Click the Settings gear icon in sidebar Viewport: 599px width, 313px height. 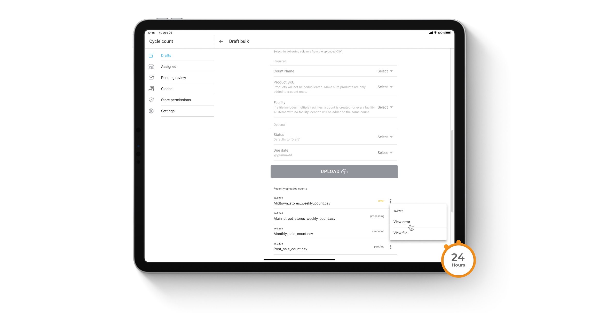[151, 111]
